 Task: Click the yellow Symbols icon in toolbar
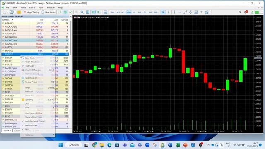pyautogui.click(x=19, y=12)
